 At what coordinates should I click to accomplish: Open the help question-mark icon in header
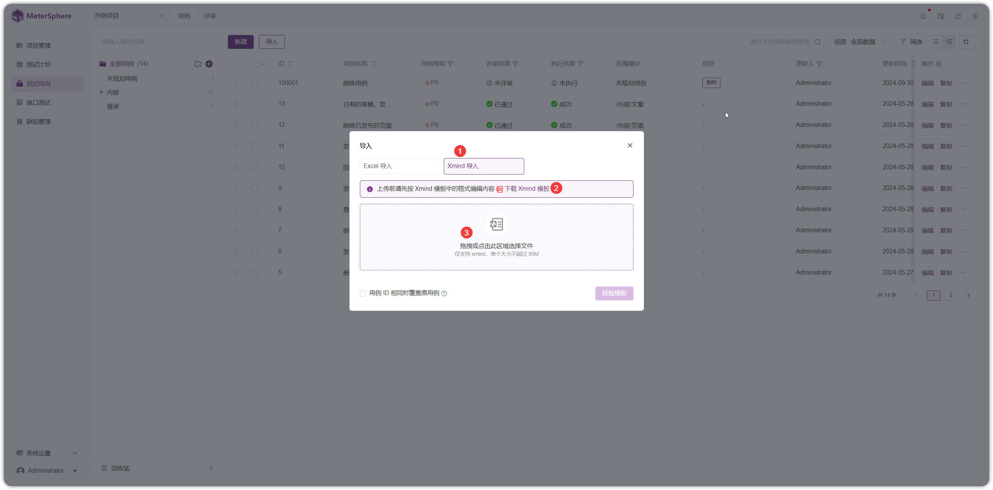pyautogui.click(x=958, y=16)
